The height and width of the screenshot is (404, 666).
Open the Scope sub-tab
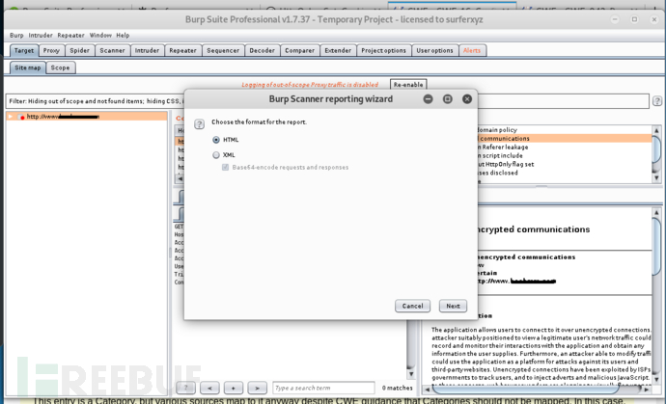60,67
